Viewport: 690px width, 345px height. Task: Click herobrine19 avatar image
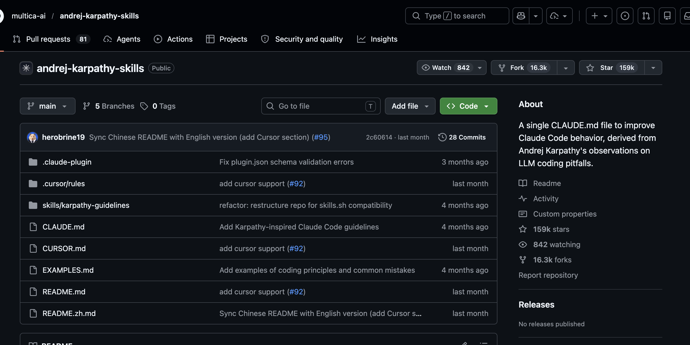click(32, 137)
